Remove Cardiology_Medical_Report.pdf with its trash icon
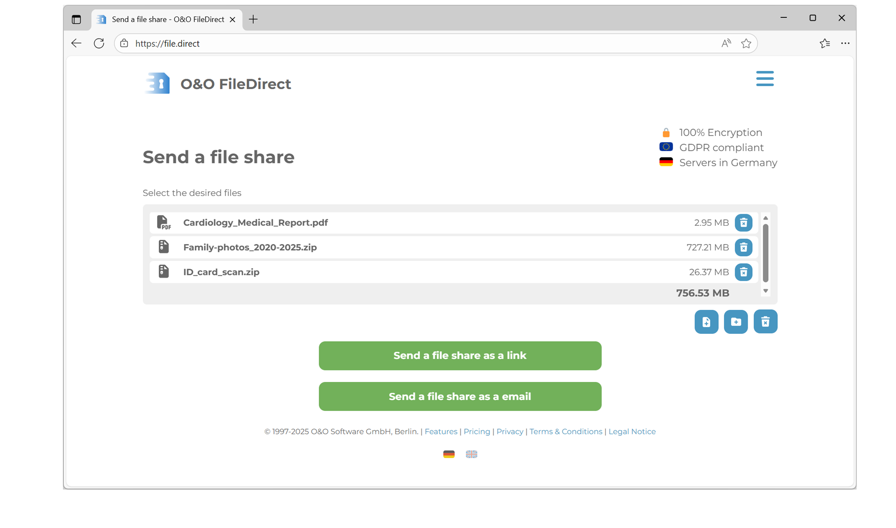896x528 pixels. coord(743,222)
